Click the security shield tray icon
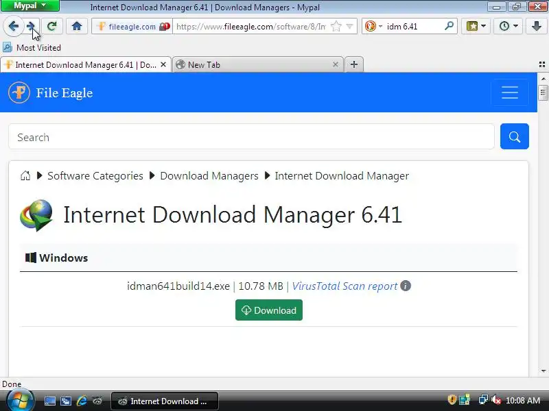 (452, 399)
